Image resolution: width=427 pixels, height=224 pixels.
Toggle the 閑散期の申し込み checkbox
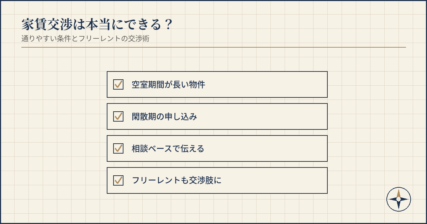[x=118, y=116]
